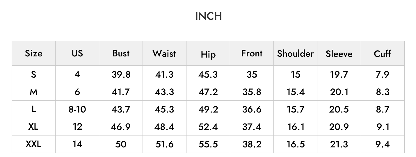Click the waist value 48.4
The width and height of the screenshot is (416, 157).
tap(164, 127)
